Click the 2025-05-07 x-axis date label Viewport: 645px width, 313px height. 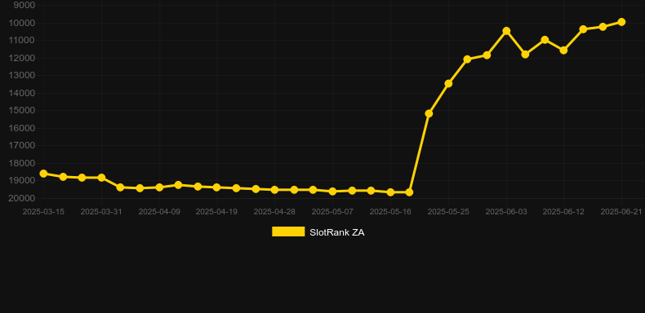point(332,212)
